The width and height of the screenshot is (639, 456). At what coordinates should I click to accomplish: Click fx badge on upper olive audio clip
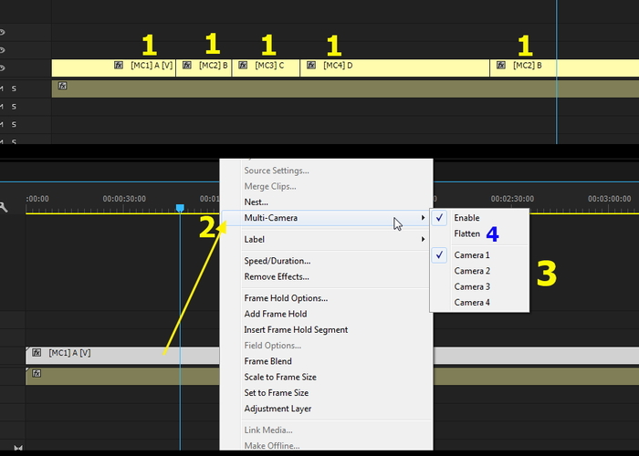(62, 86)
